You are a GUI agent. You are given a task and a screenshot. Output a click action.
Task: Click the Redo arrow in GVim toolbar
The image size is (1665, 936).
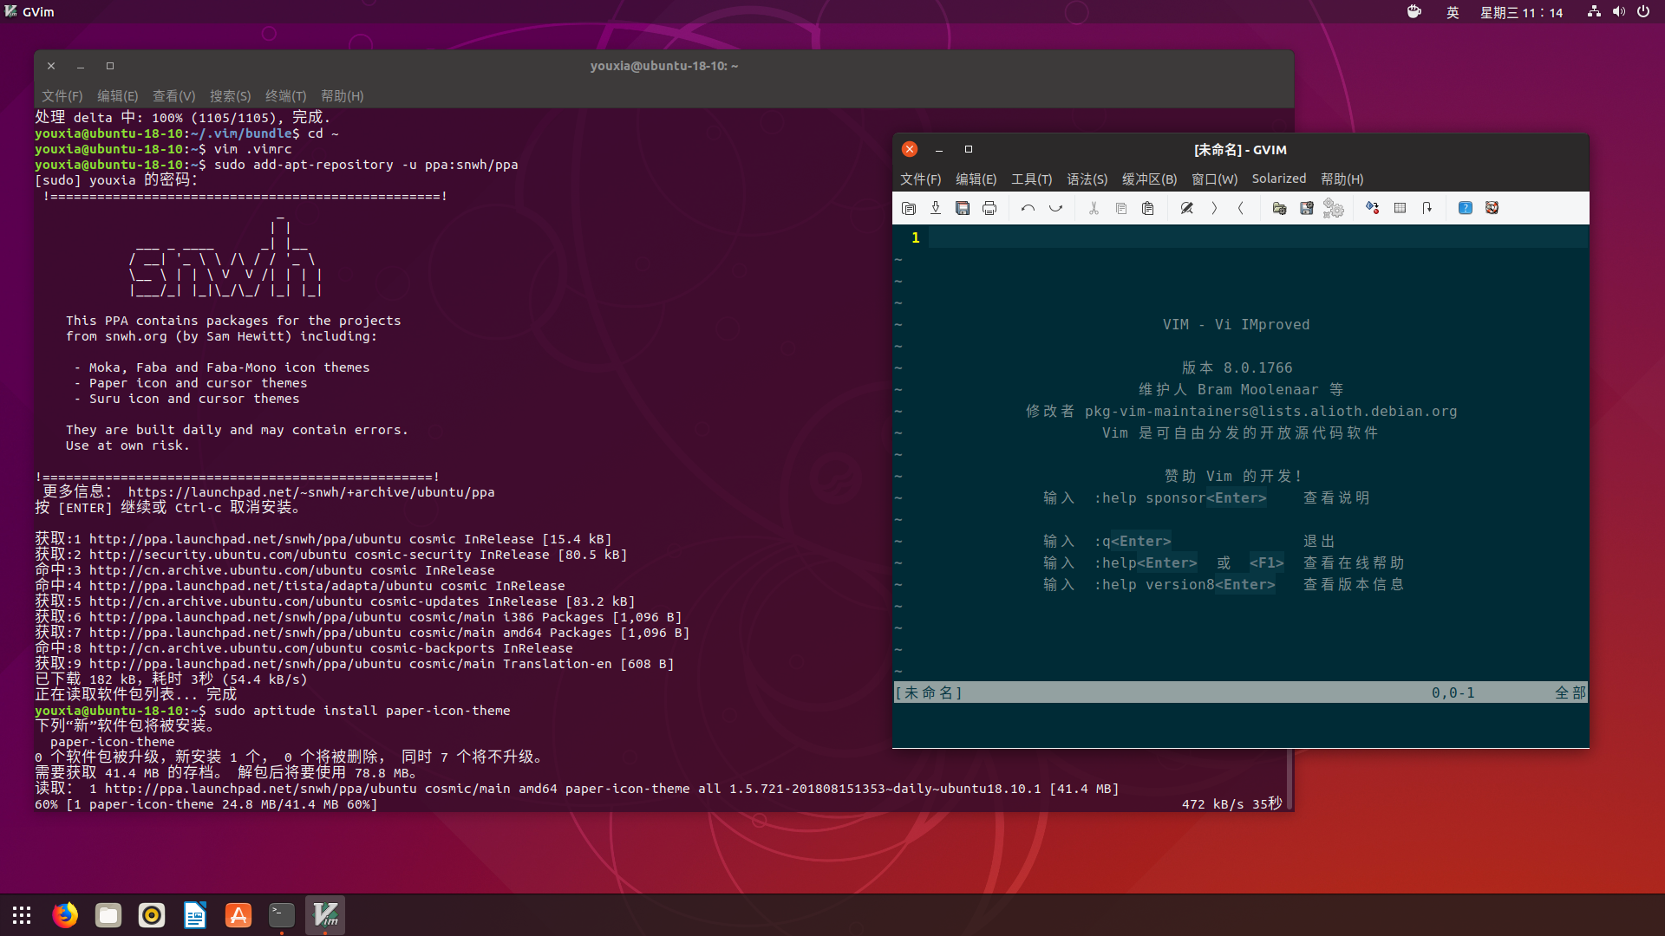[x=1055, y=208]
